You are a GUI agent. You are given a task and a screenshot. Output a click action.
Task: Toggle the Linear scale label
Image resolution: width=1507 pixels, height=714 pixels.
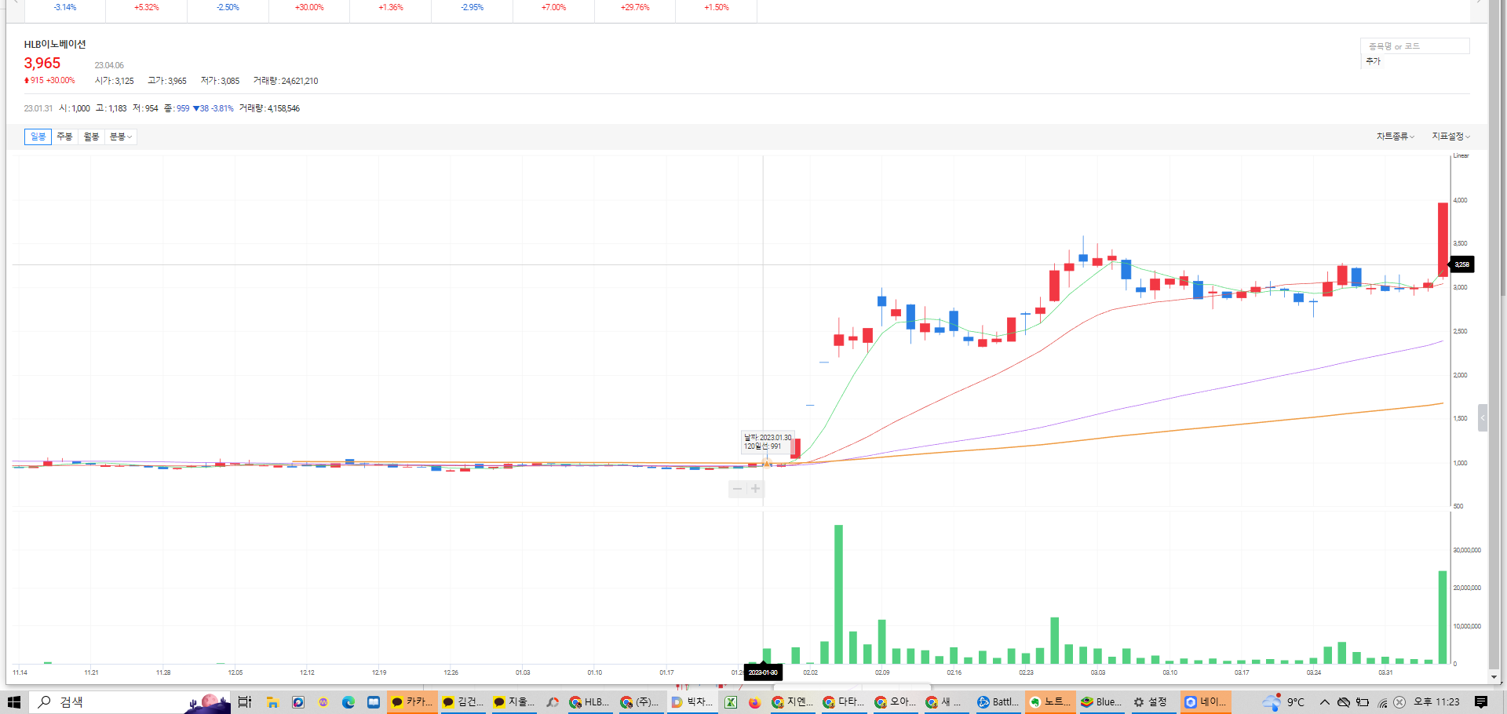(1461, 155)
